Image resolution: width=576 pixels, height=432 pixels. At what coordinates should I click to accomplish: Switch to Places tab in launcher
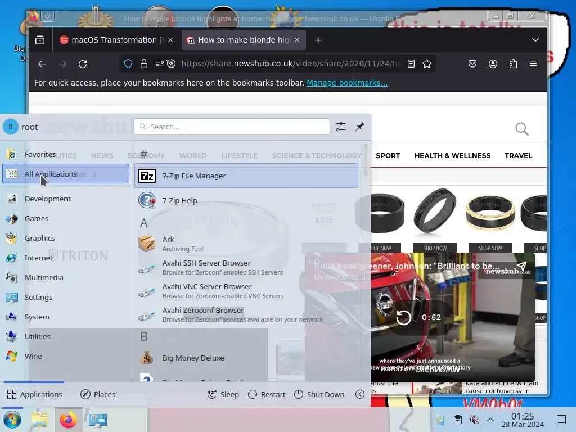[98, 394]
